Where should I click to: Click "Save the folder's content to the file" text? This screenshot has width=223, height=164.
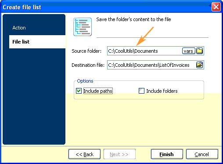click(133, 19)
